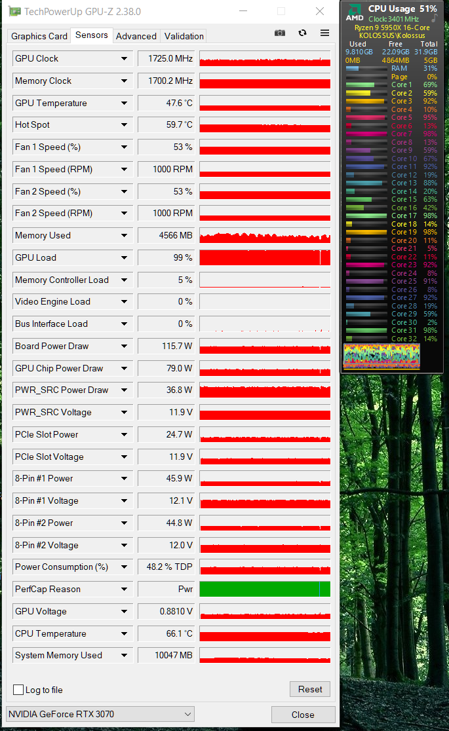Click the CPU usage history graph in the gadget
449x731 pixels.
tap(381, 356)
